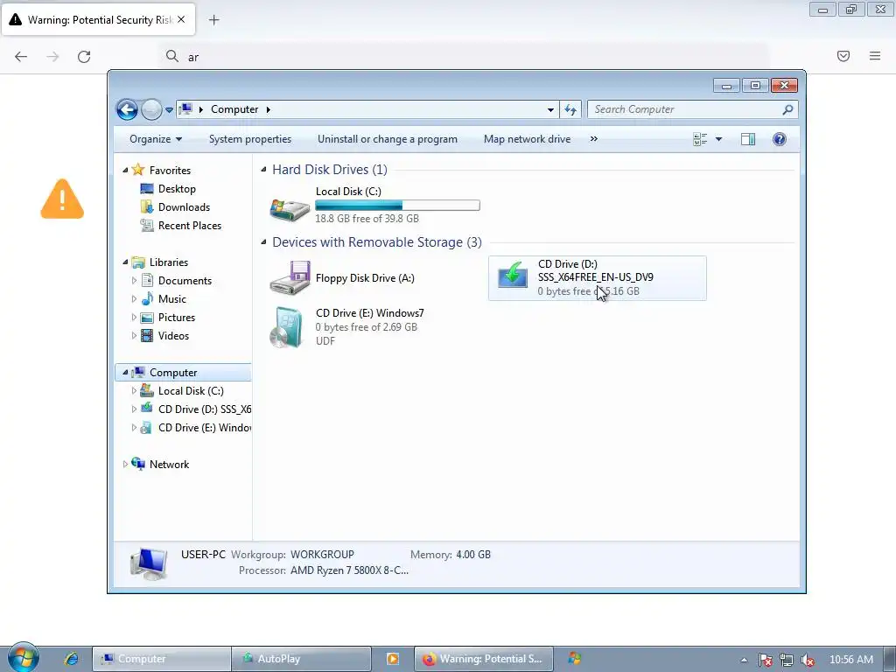Click "18.8 GB free of 39.8 GB" text
Image resolution: width=896 pixels, height=672 pixels.
pyautogui.click(x=367, y=218)
